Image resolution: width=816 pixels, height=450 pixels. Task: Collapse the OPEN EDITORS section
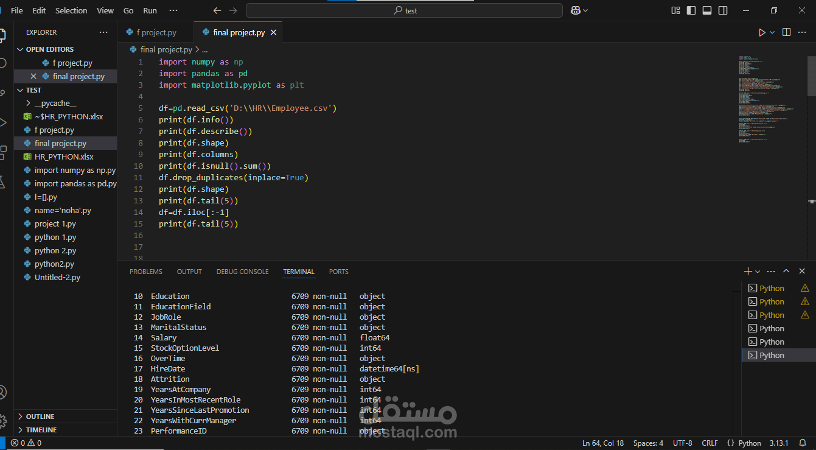21,49
